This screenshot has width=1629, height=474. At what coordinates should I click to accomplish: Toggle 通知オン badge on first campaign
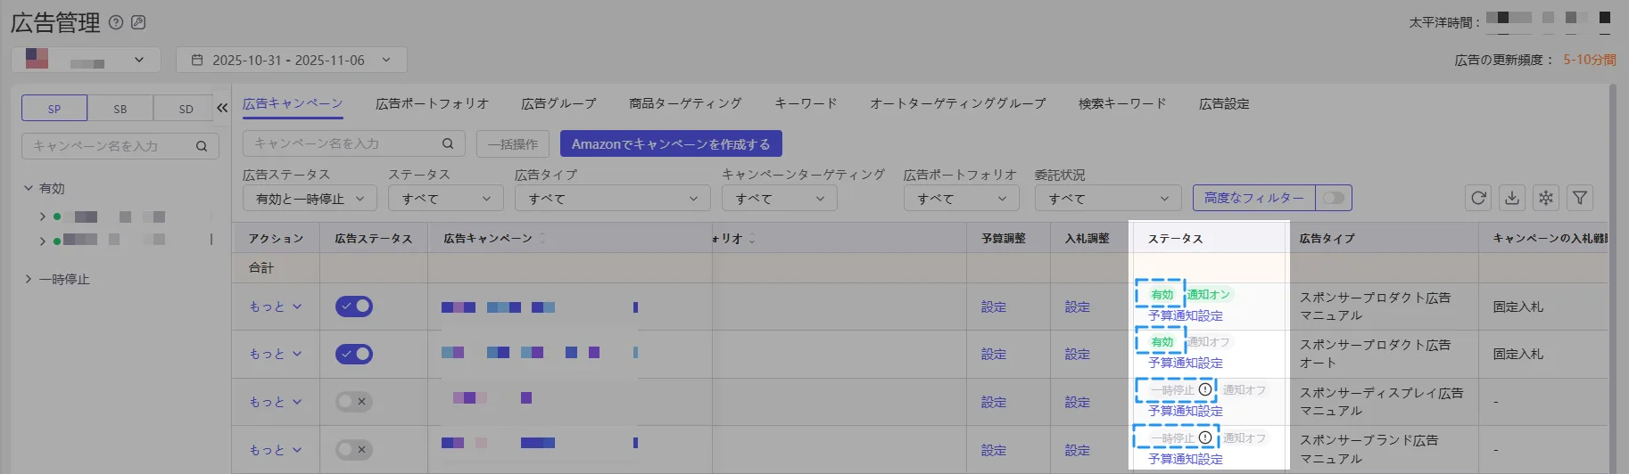1209,295
